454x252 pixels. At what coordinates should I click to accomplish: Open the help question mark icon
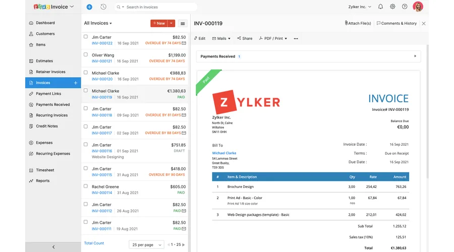coord(405,7)
